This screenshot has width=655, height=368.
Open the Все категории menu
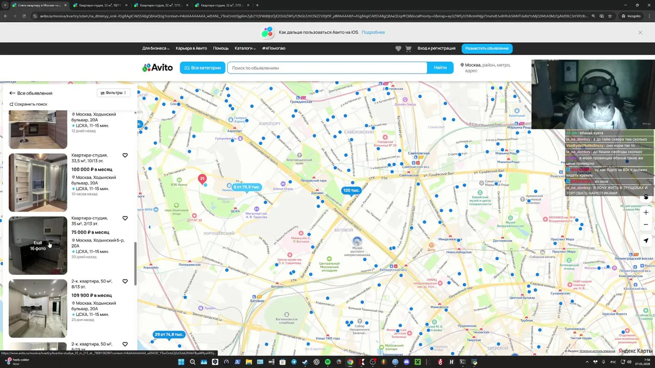click(x=202, y=67)
